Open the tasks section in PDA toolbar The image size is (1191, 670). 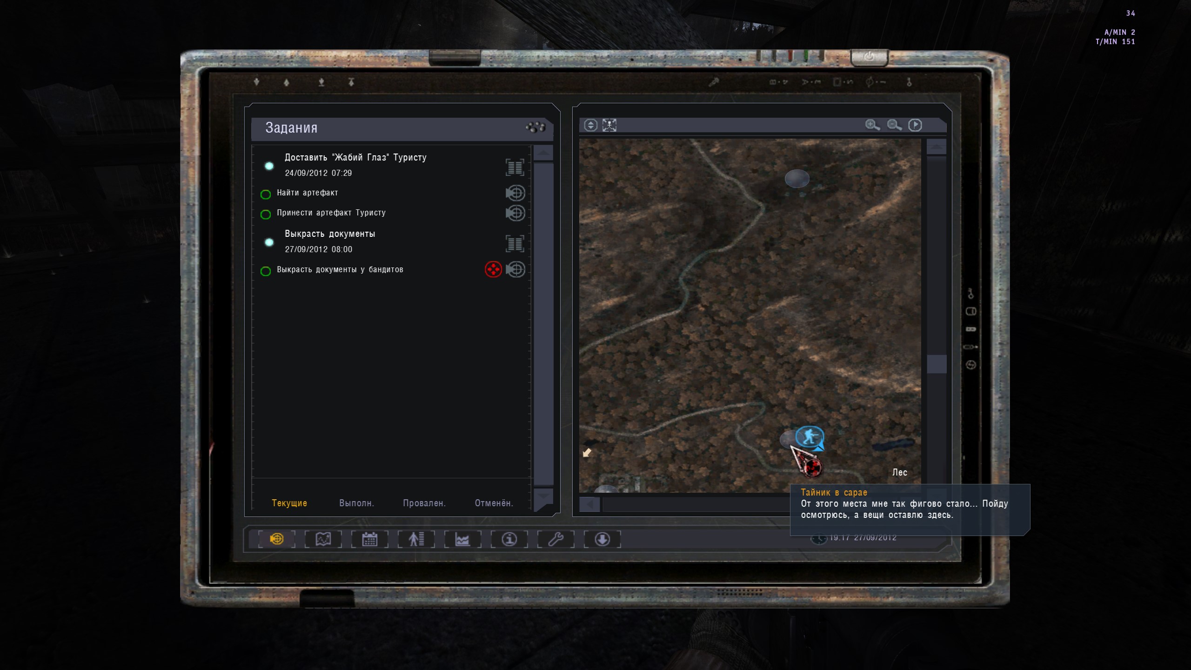coord(276,539)
